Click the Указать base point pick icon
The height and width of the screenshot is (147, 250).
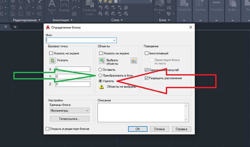coord(52,61)
